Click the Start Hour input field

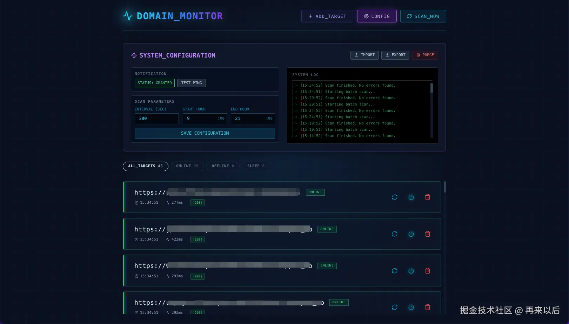pos(205,119)
